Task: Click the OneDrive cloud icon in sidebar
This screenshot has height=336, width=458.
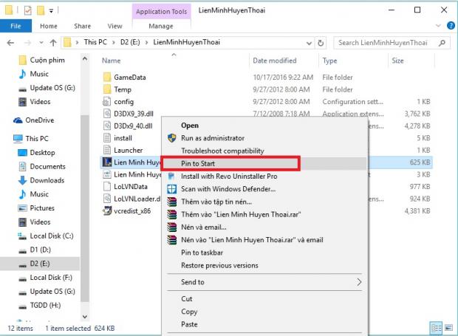Action: point(18,120)
